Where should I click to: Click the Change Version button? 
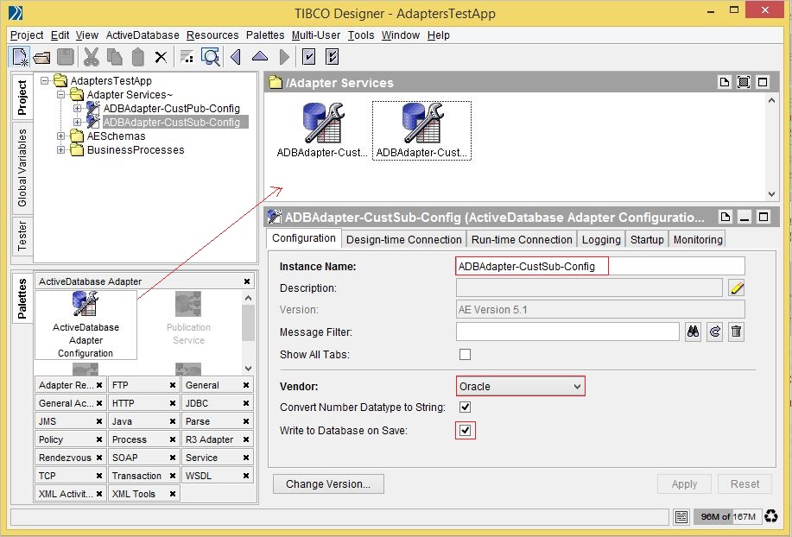tap(328, 484)
